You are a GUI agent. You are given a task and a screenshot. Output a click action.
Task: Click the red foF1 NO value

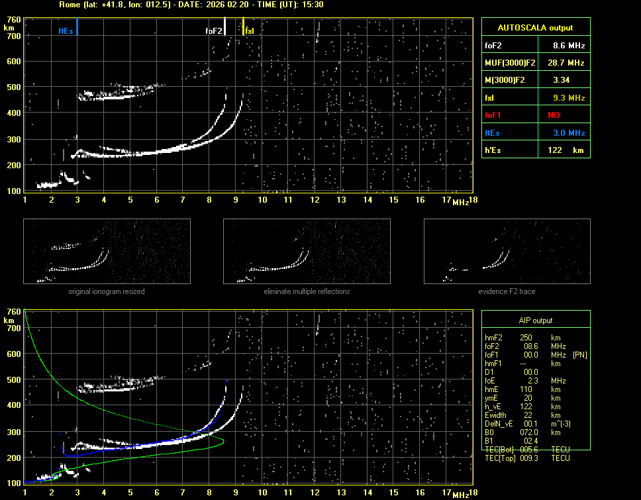(x=553, y=115)
